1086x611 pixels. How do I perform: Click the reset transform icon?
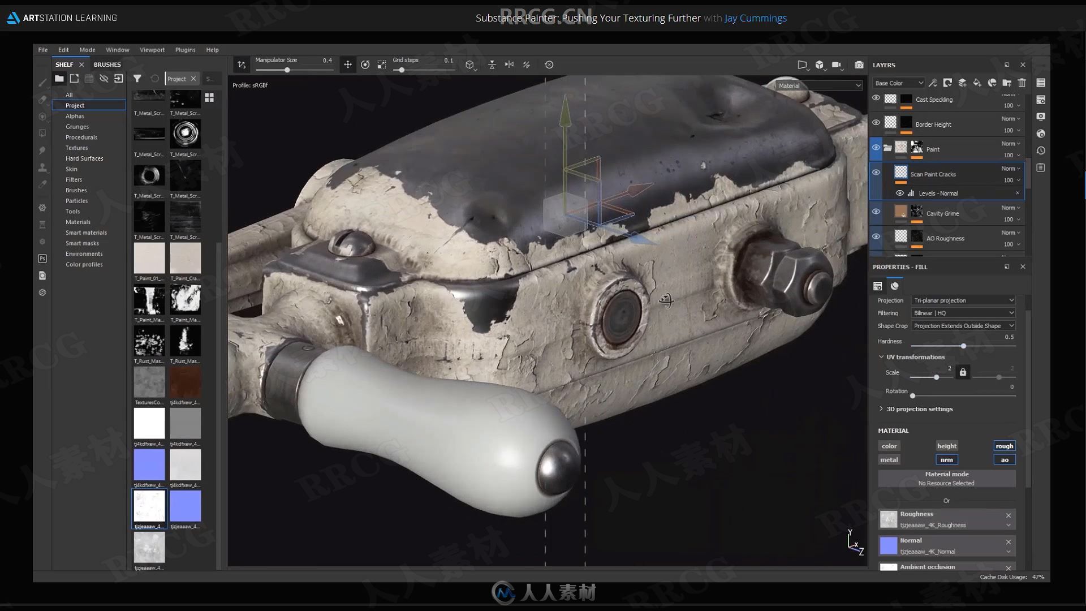[x=549, y=64]
